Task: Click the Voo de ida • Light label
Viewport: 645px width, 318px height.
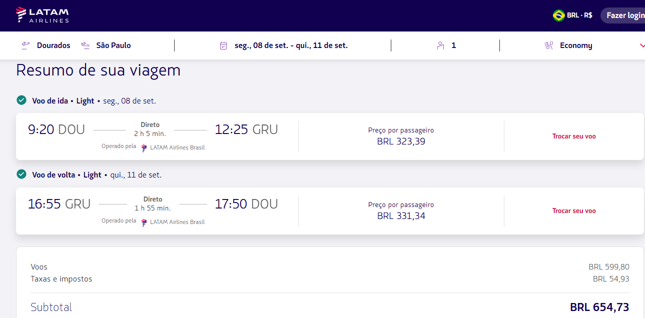Action: coord(63,100)
